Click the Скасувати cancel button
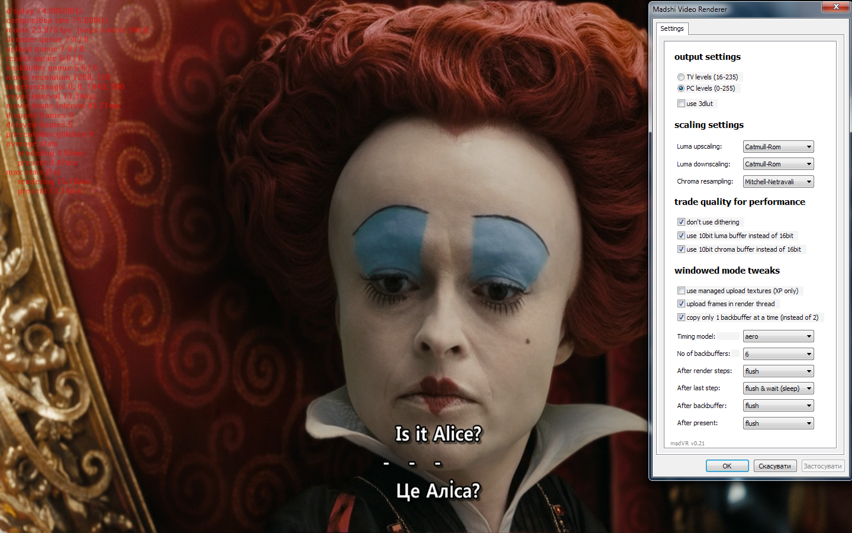Screen dimensions: 852x533 [x=775, y=466]
